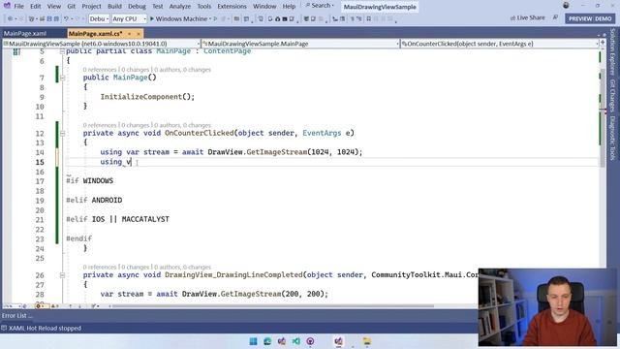Click the XAML Hot Reload stopped status text
Image resolution: width=620 pixels, height=349 pixels.
[45, 328]
